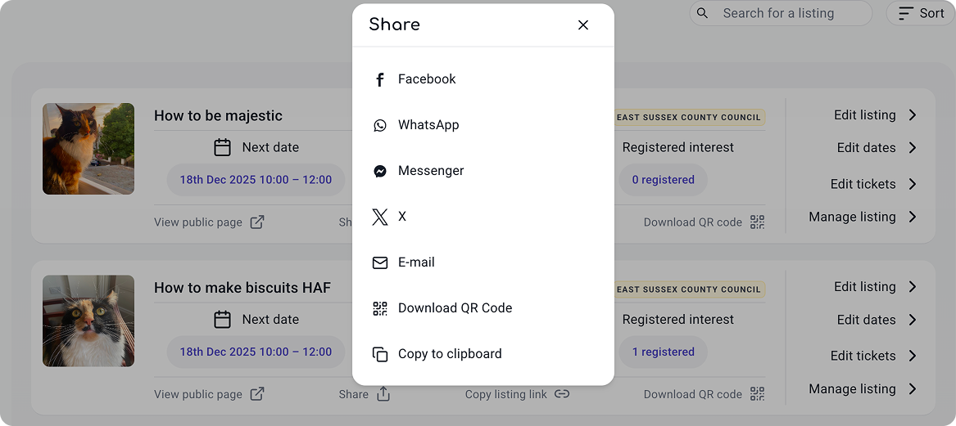Viewport: 956px width, 426px height.
Task: Open Manage listing for How to make biscuits
Action: [863, 389]
